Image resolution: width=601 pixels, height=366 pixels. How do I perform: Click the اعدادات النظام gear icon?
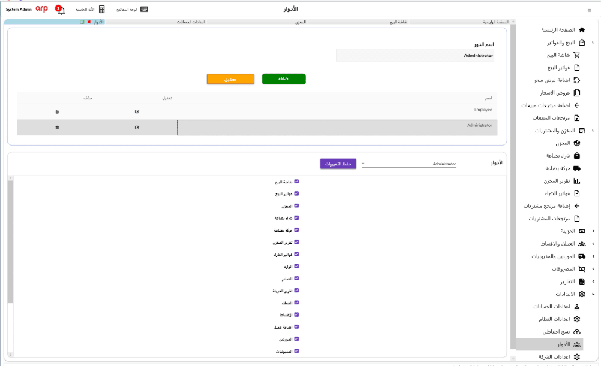[x=577, y=319]
